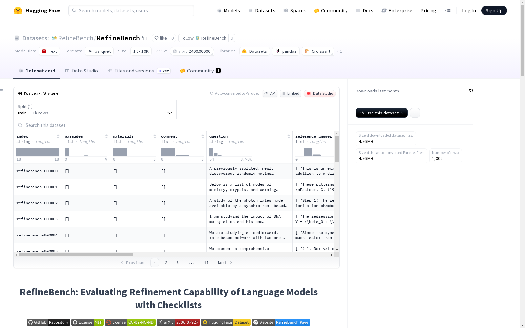Expand the +1 more libraries
Image resolution: width=525 pixels, height=328 pixels.
click(339, 51)
